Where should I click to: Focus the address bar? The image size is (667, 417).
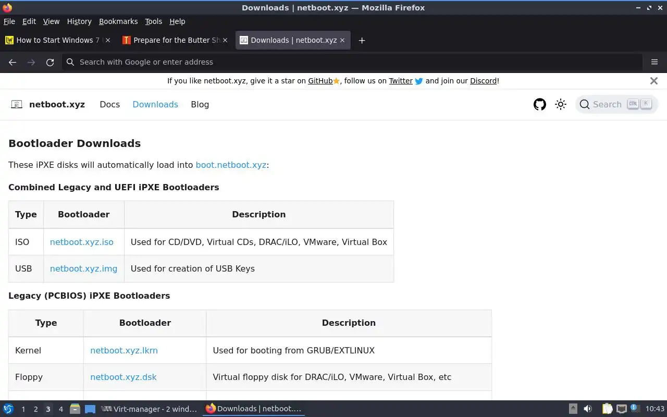click(x=352, y=62)
